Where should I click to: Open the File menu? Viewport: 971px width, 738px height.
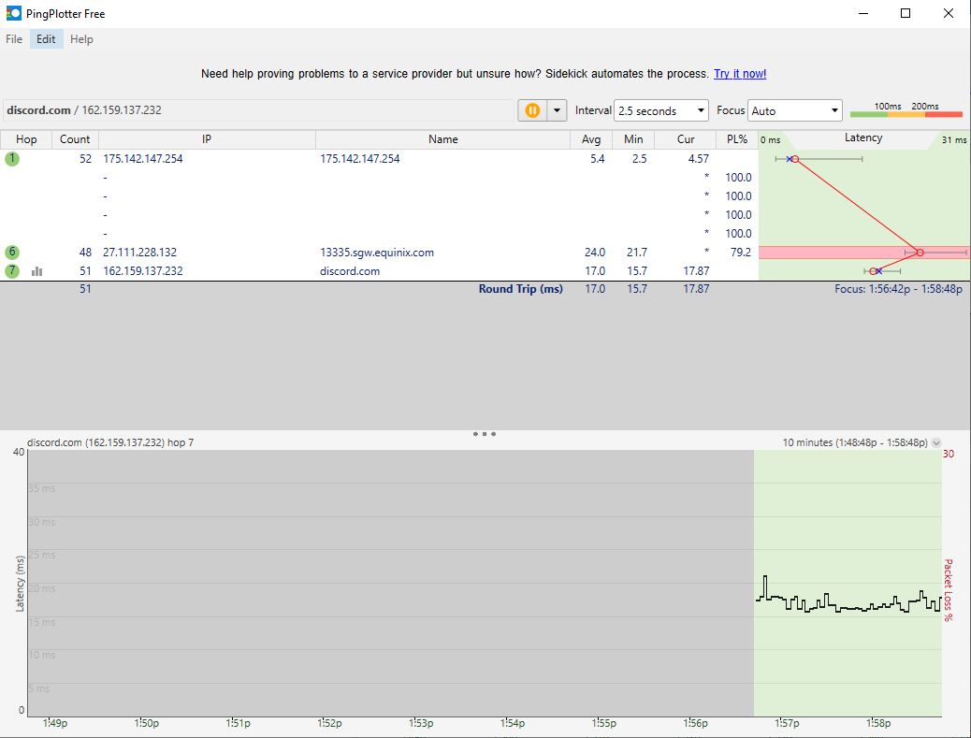pos(14,39)
